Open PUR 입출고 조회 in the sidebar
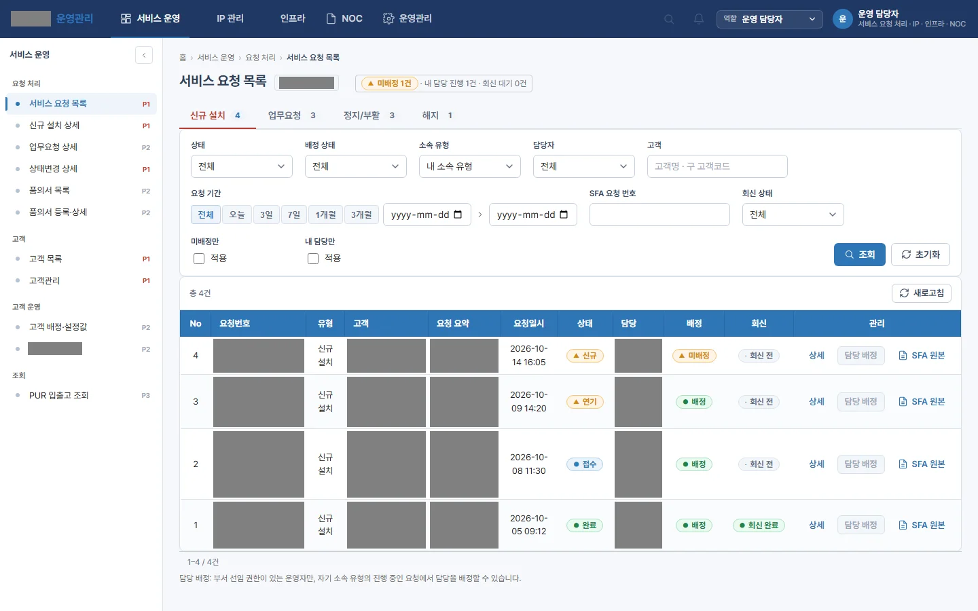 tap(81, 395)
